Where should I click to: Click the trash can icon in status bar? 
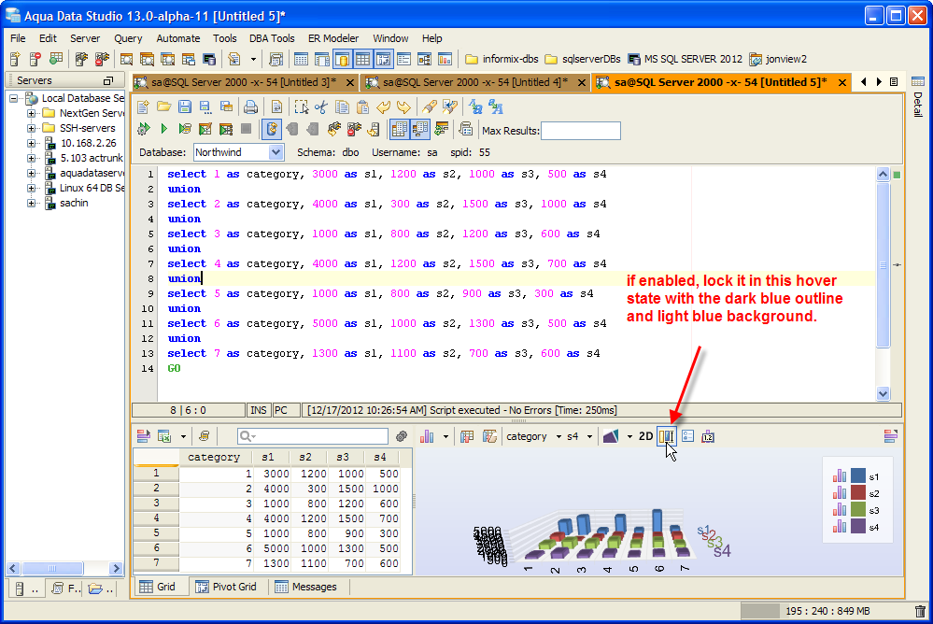(920, 611)
